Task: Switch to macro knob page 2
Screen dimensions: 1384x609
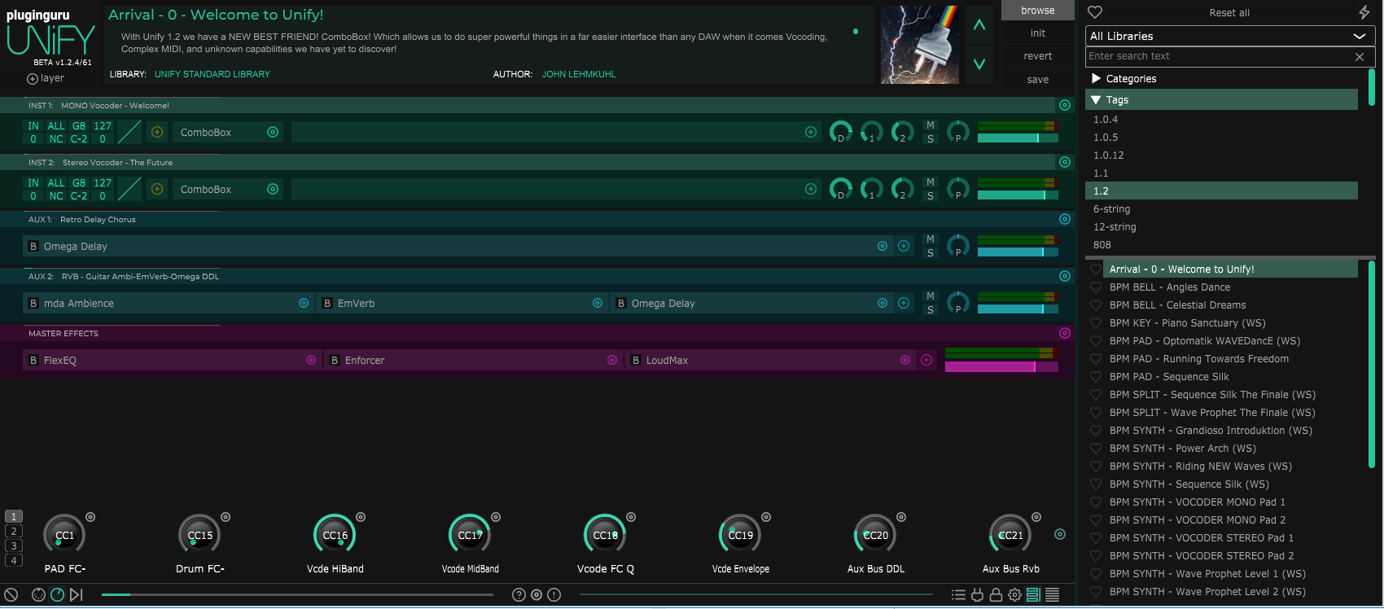Action: (x=14, y=531)
